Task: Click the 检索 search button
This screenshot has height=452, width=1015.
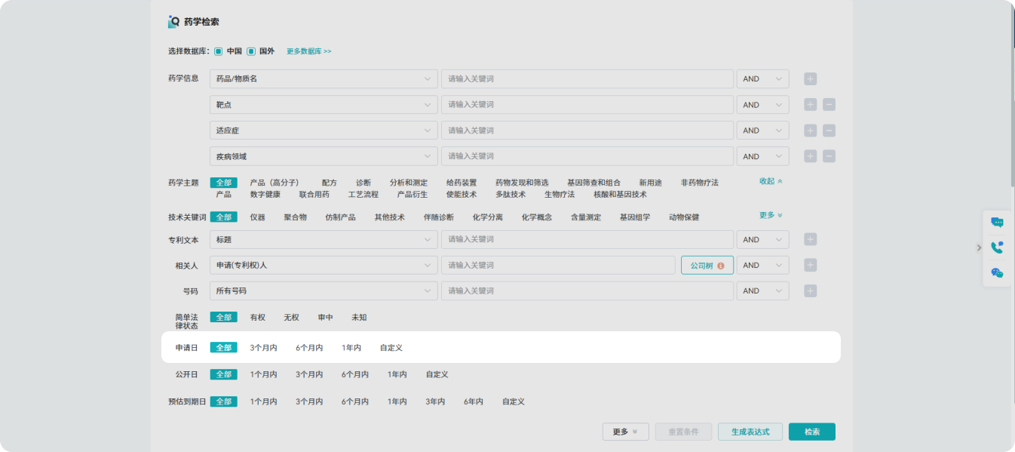Action: (x=812, y=432)
